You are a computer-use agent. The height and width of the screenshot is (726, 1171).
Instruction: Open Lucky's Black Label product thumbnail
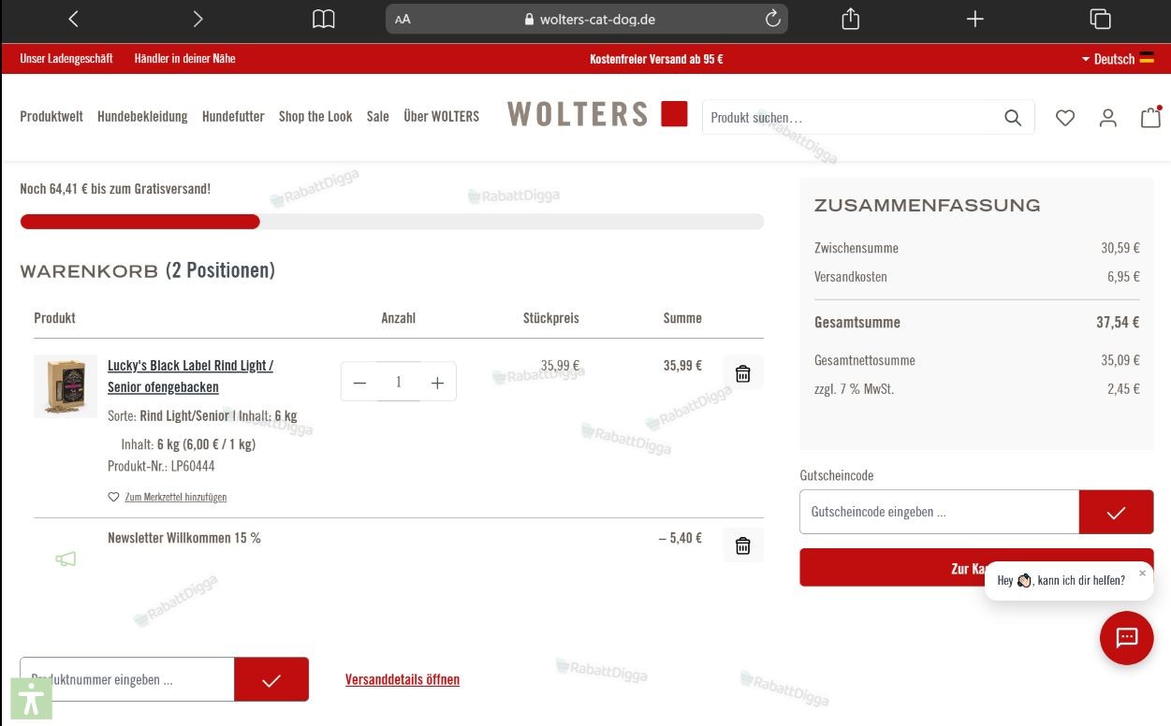[x=66, y=385]
